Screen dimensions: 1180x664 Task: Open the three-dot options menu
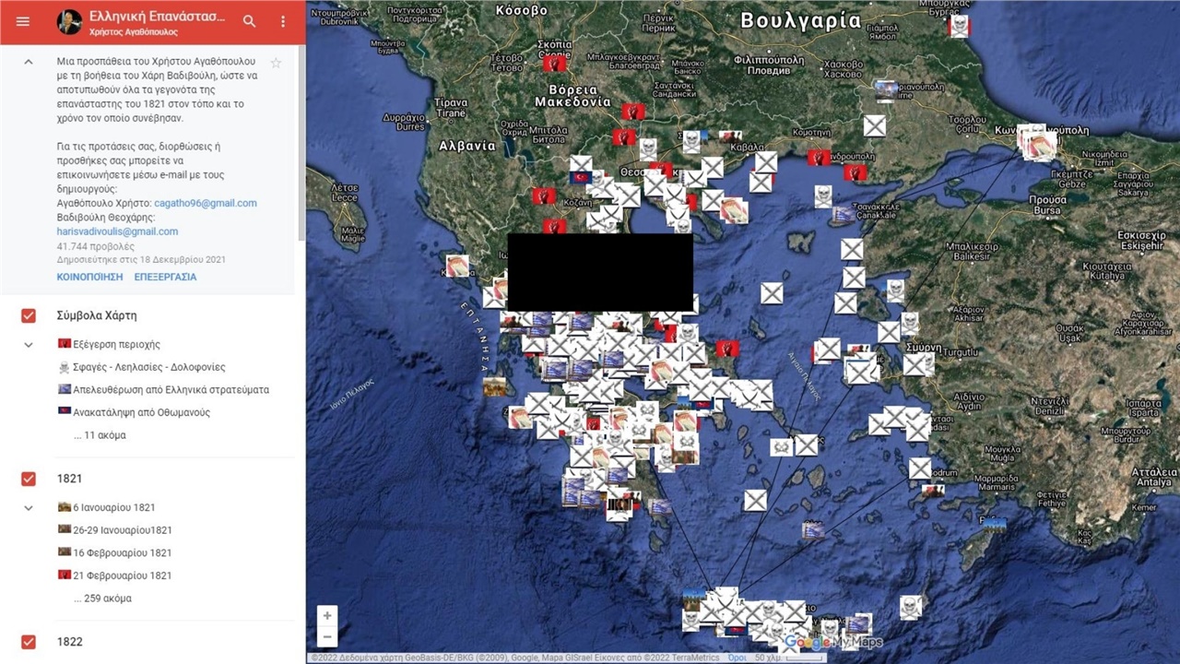click(283, 20)
